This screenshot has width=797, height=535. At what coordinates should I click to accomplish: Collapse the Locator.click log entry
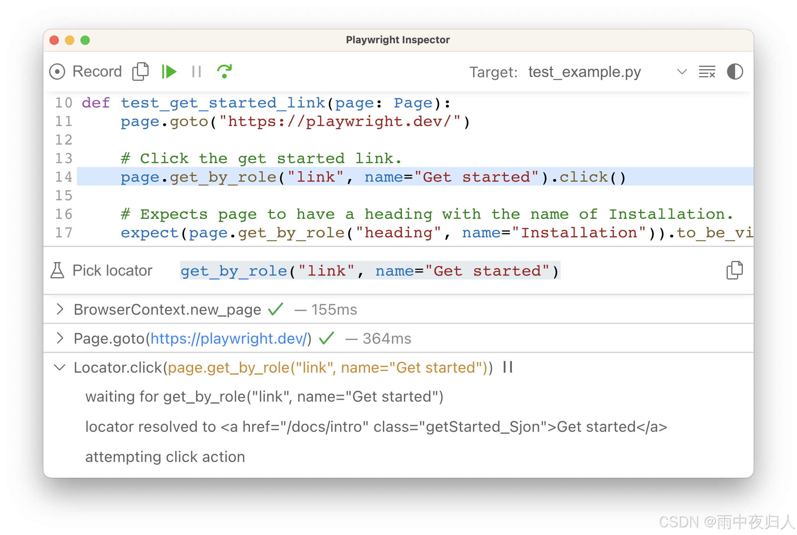[x=60, y=367]
